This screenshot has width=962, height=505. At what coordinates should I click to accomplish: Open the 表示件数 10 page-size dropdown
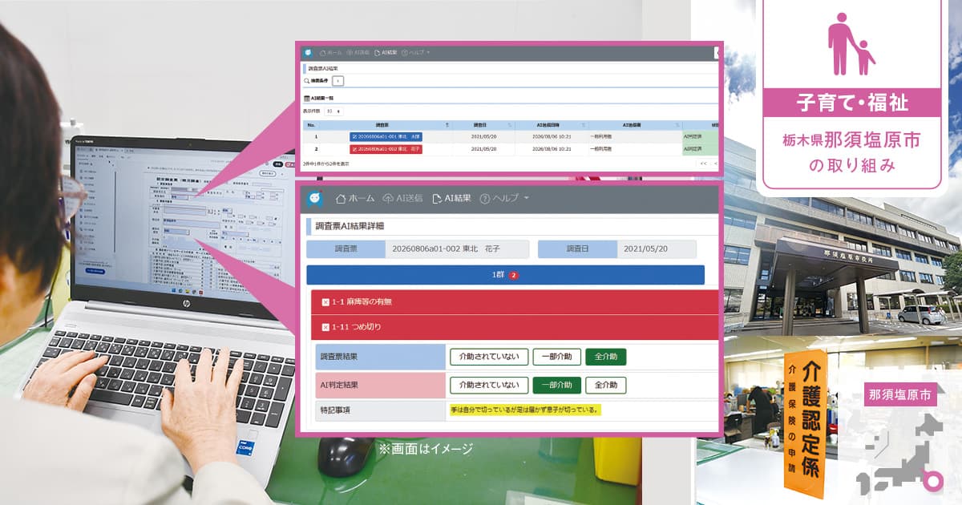pyautogui.click(x=333, y=111)
